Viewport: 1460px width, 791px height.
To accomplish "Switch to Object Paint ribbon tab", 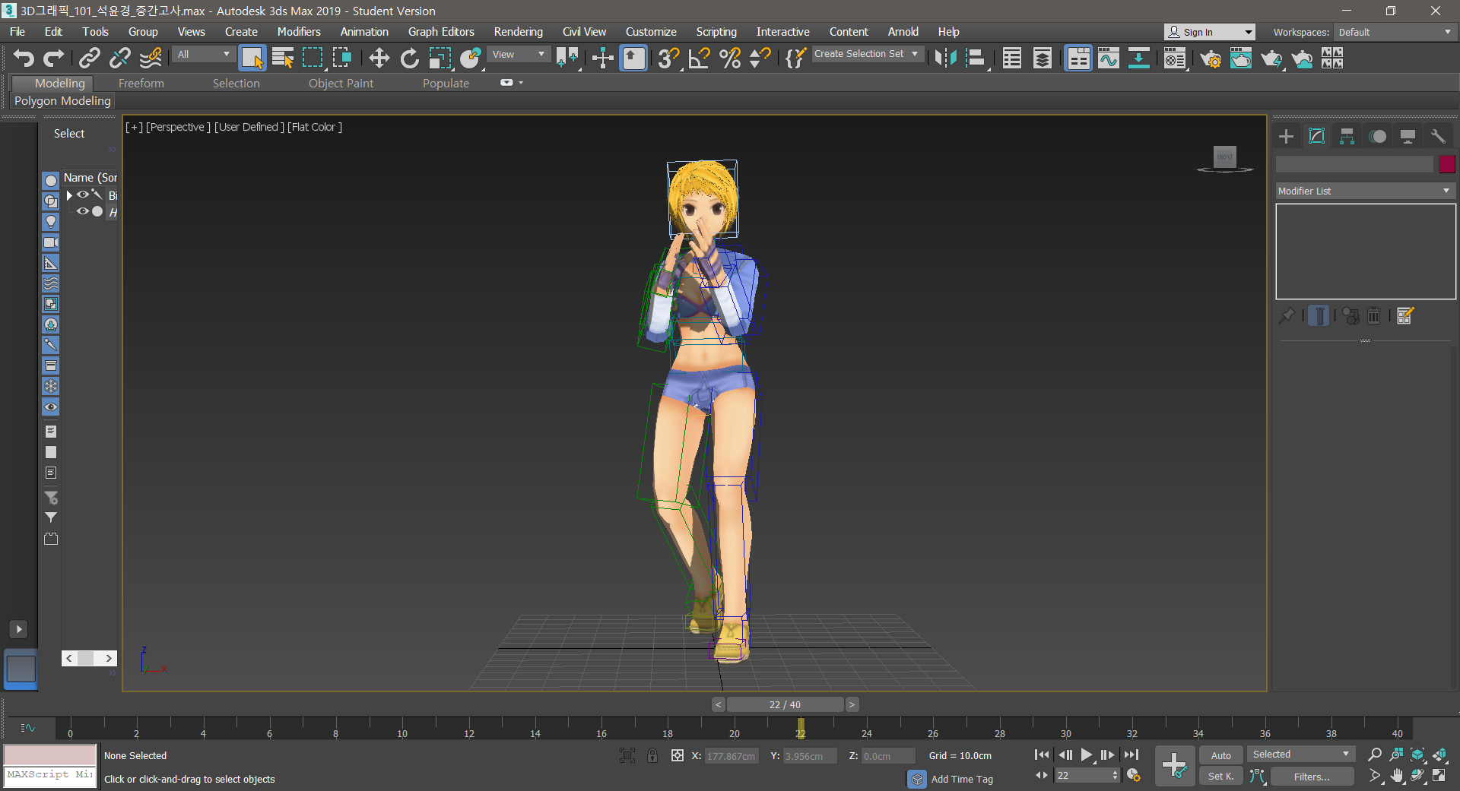I will pyautogui.click(x=341, y=84).
